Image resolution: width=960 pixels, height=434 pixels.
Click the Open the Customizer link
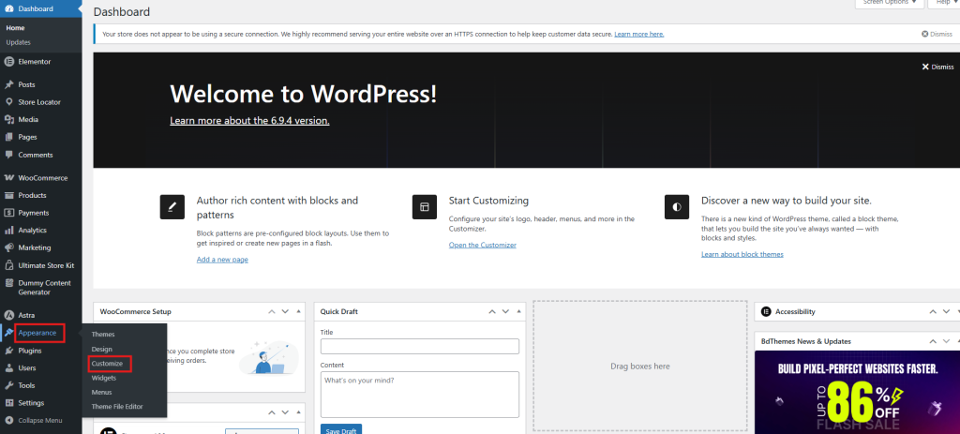coord(483,245)
